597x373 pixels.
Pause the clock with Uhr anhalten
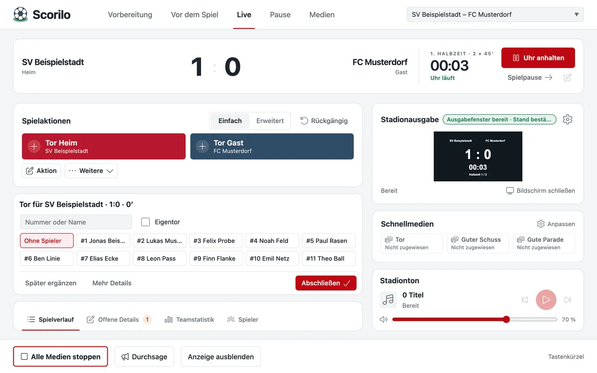(x=538, y=58)
